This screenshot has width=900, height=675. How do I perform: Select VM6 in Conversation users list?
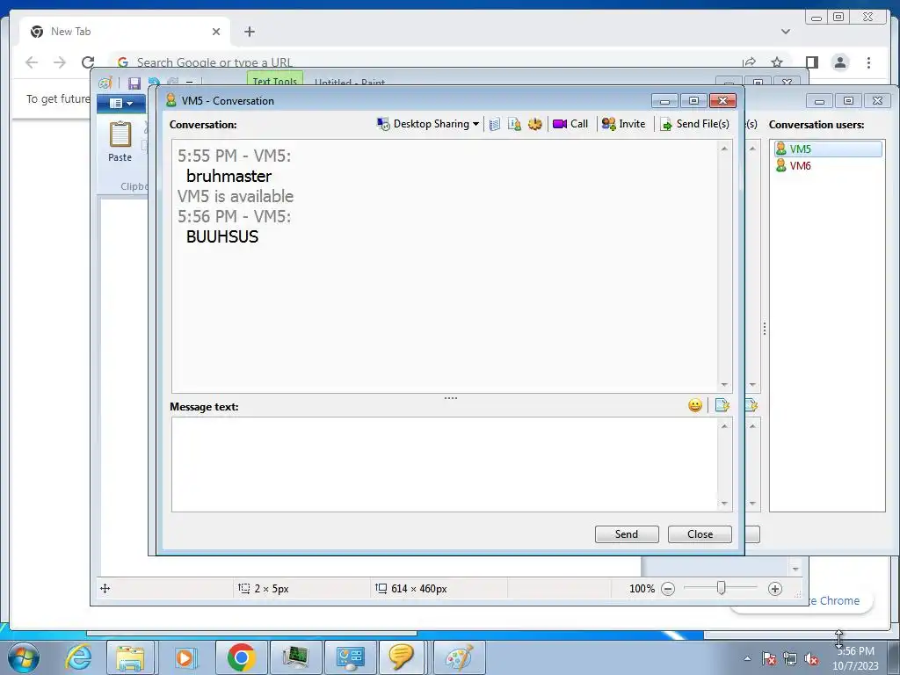tap(801, 166)
